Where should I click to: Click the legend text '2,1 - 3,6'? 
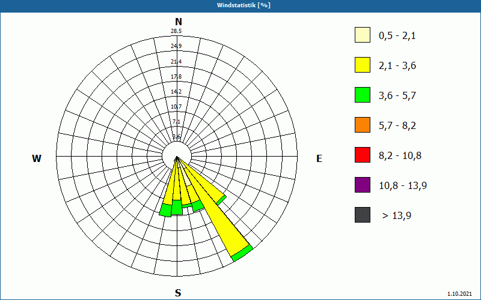point(397,66)
